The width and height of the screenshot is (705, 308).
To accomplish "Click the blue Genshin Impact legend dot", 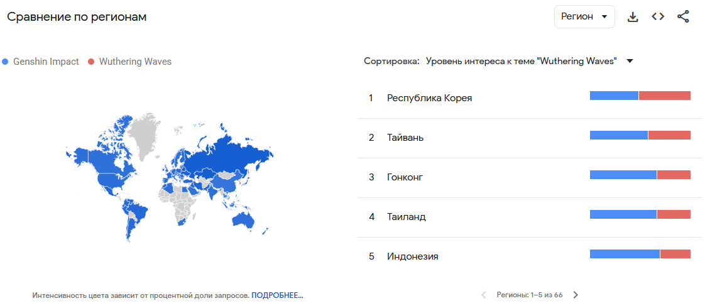I will (x=6, y=62).
